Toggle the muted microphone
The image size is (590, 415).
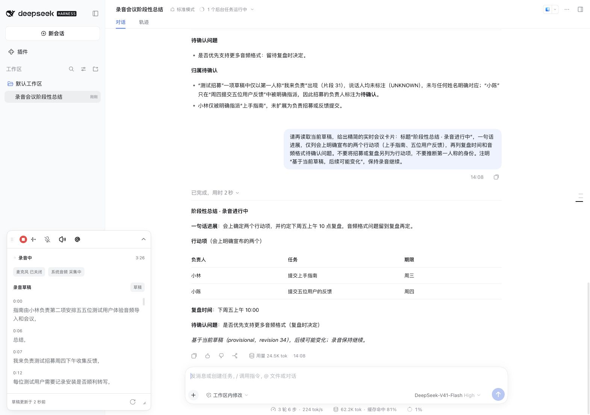[47, 239]
